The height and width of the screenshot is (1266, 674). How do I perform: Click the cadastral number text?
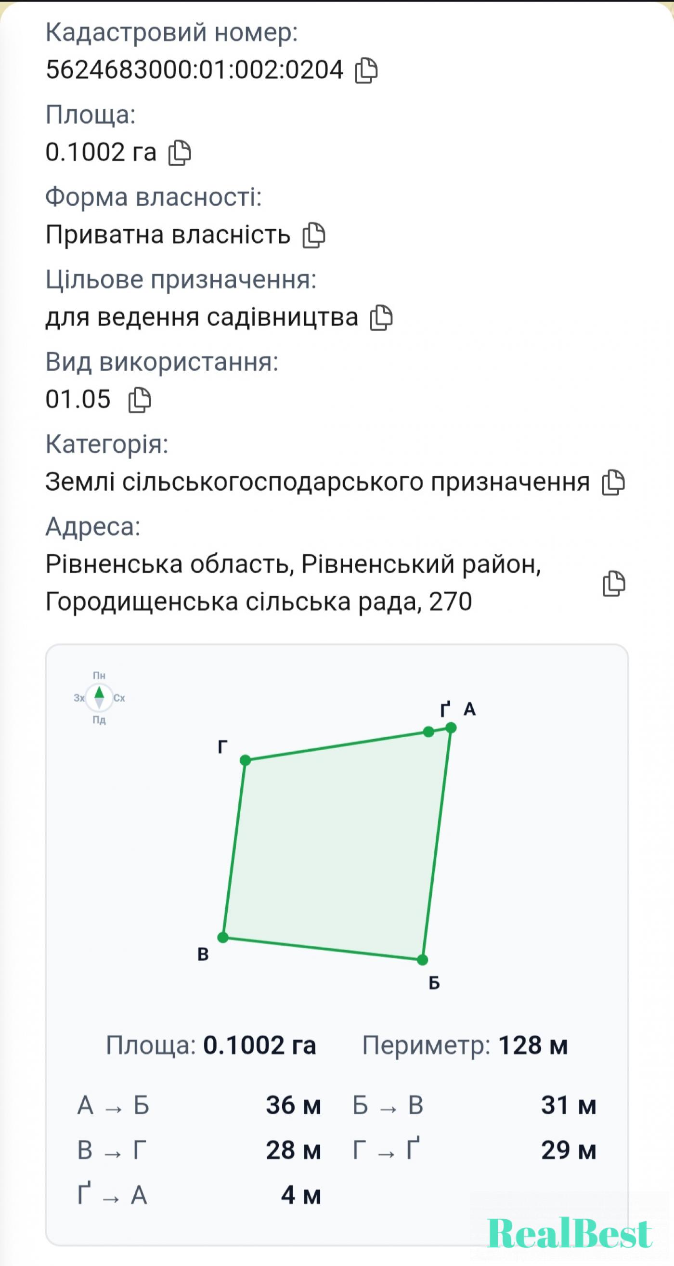(194, 69)
